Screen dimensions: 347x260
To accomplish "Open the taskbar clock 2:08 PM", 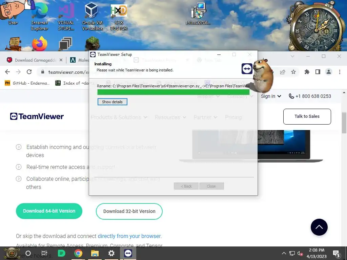I will pos(317,253).
